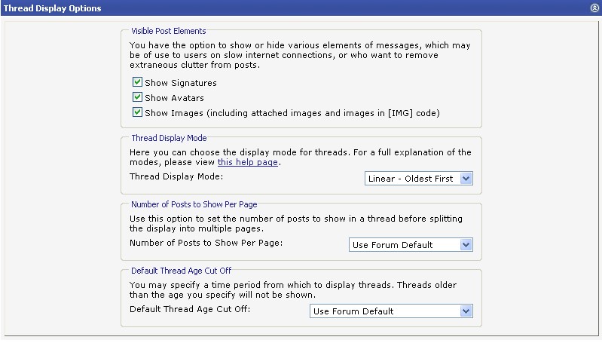Click the 'Default Thread Age Cut Off' group legend
The image size is (602, 343).
[x=182, y=271]
